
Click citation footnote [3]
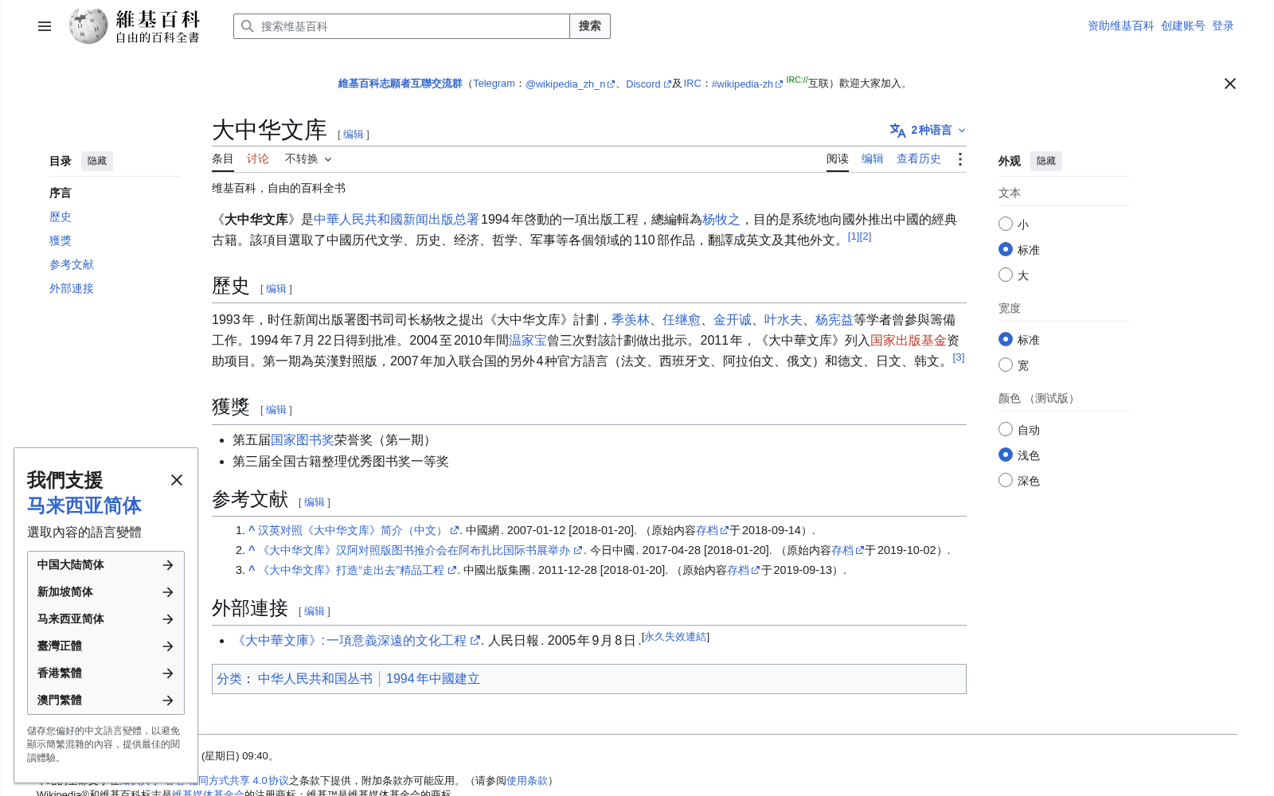pos(959,357)
